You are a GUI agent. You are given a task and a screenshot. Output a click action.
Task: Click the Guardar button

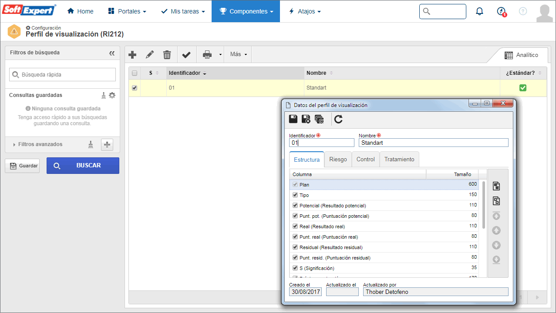[x=22, y=166]
